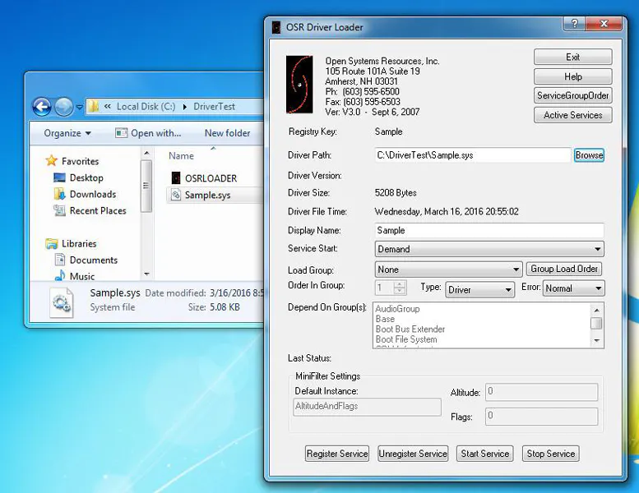This screenshot has width=639, height=493.
Task: Increase Order In Group spinner value
Action: tap(400, 284)
